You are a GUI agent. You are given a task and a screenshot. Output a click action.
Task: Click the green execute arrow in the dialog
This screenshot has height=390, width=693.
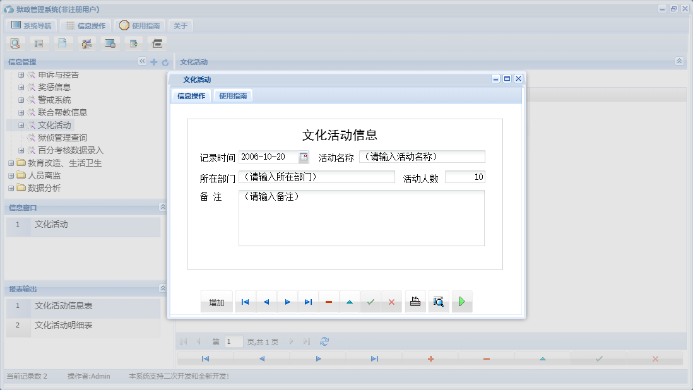[461, 302]
